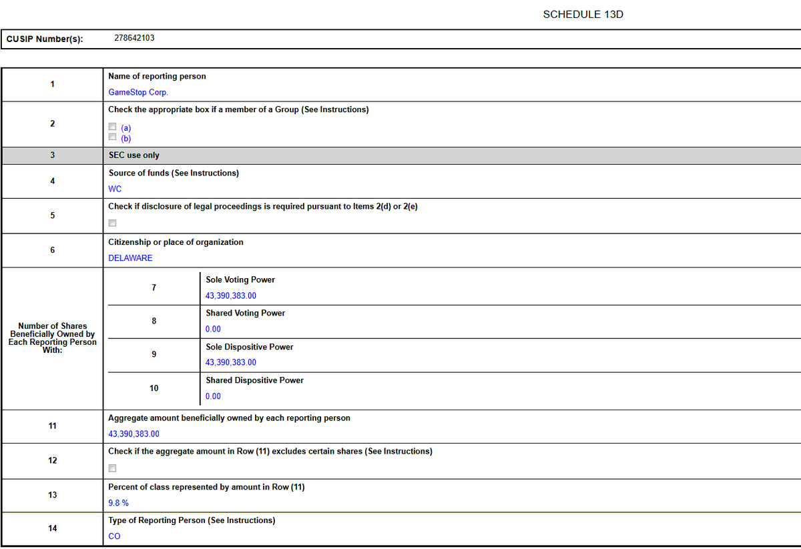This screenshot has width=801, height=549.
Task: Click the 'CUSIP Number(s):' label
Action: pos(45,39)
